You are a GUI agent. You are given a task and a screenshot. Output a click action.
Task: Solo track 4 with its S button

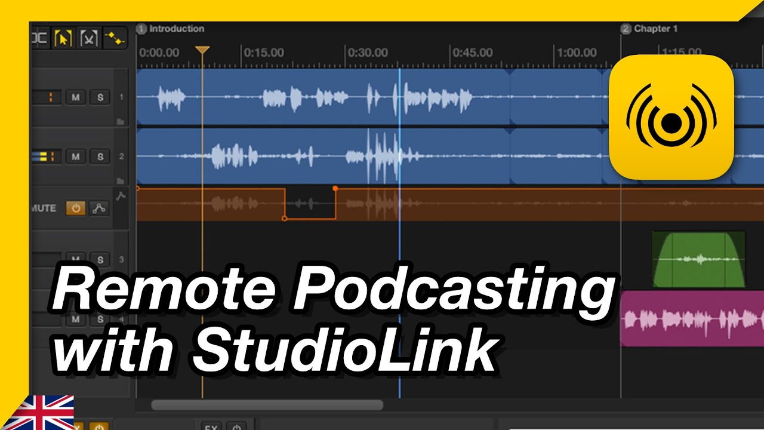click(100, 320)
